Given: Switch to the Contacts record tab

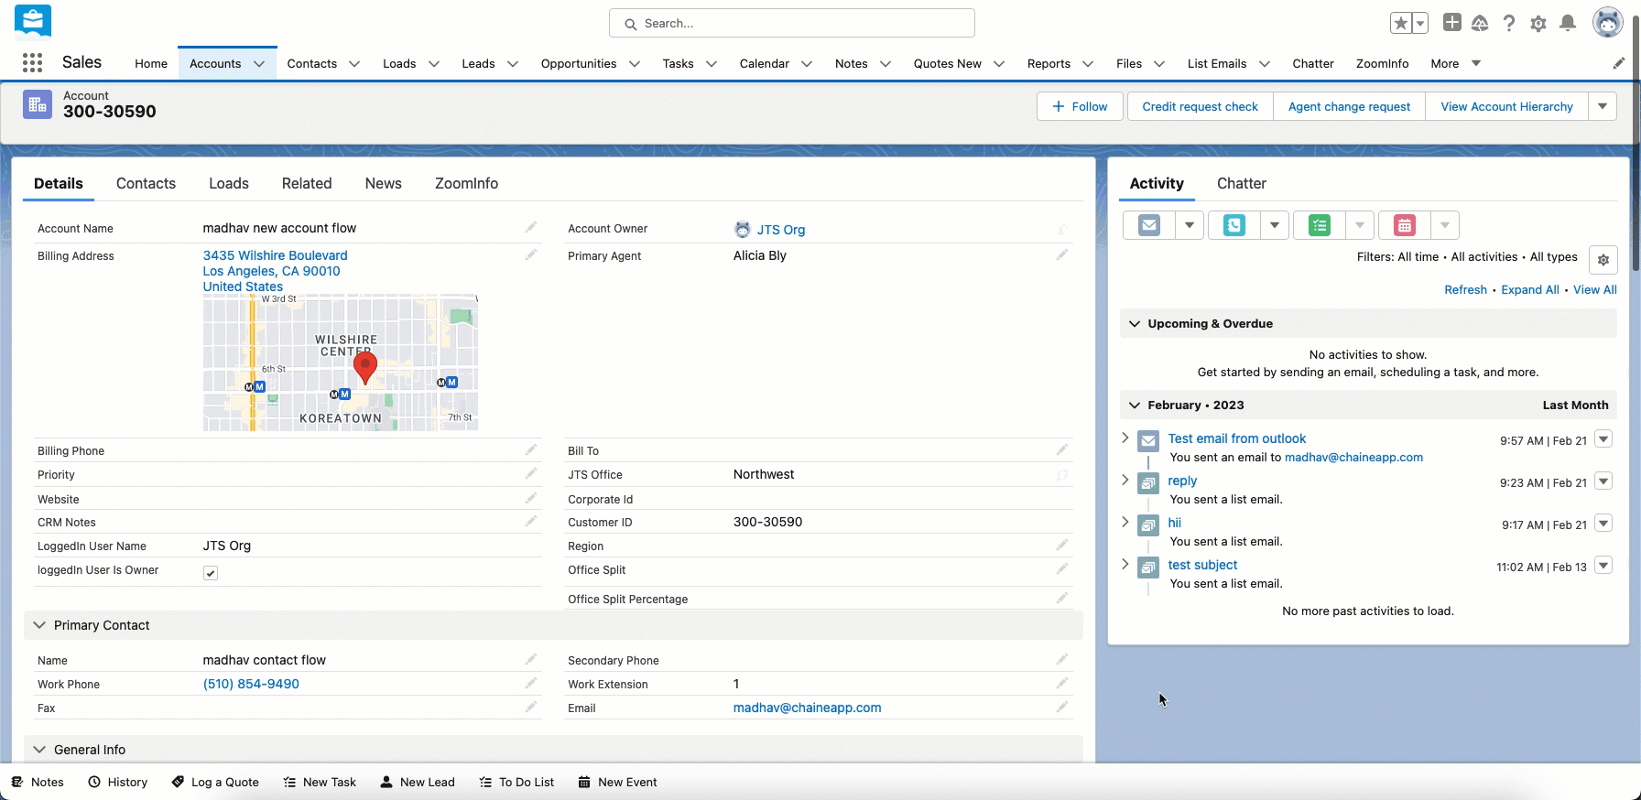Looking at the screenshot, I should coord(146,183).
